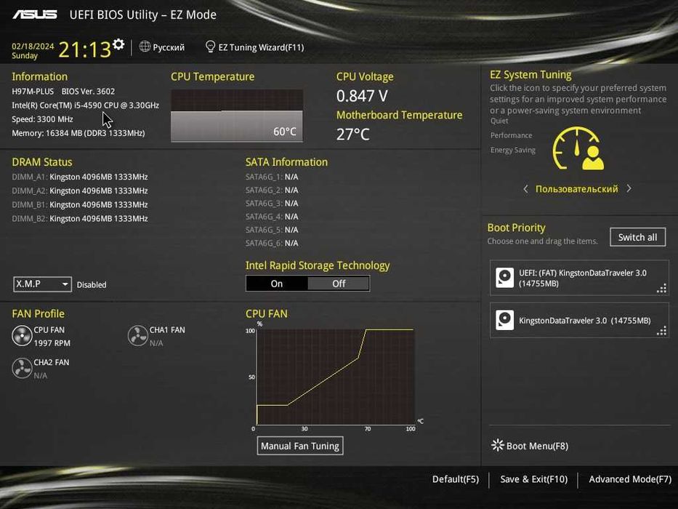The image size is (678, 509).
Task: Click drag handle on UEFI: (FAT) Kingston boot entry
Action: (x=661, y=288)
